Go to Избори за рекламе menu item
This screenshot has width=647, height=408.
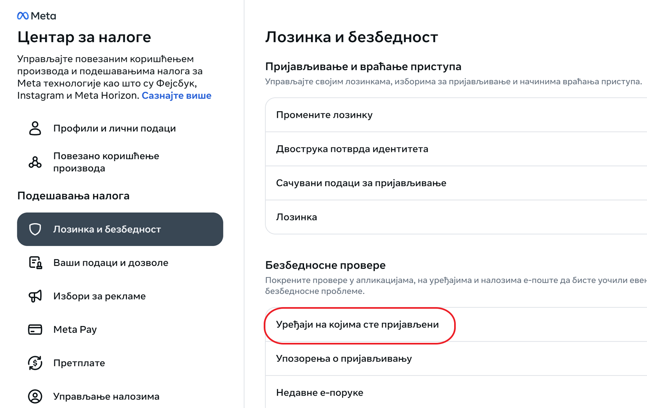pyautogui.click(x=99, y=296)
